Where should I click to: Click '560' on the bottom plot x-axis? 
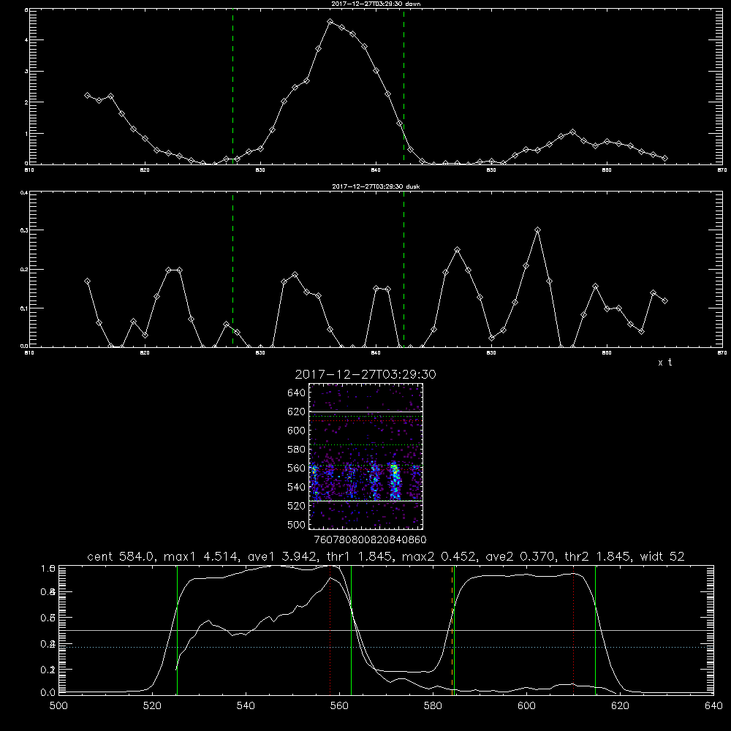tap(339, 706)
